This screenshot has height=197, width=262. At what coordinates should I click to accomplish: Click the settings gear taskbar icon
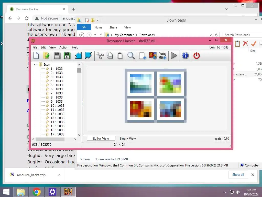(52, 192)
